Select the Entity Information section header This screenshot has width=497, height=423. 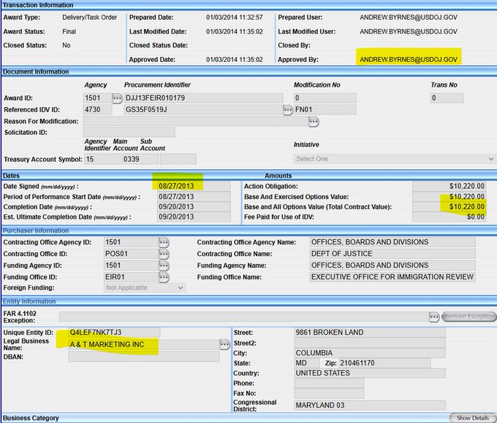[x=29, y=301]
